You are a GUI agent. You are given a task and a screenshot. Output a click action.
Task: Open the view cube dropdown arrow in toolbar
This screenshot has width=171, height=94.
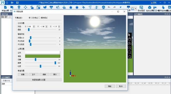[136, 8]
